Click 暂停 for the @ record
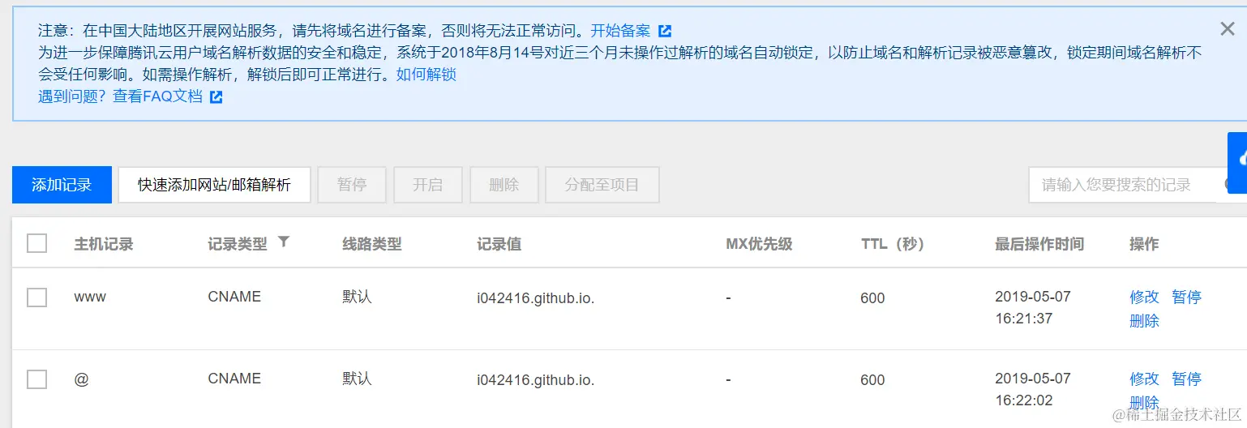The height and width of the screenshot is (428, 1247). (x=1186, y=379)
